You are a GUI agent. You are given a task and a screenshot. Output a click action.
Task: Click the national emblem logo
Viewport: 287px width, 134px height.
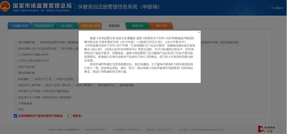(x=5, y=6)
